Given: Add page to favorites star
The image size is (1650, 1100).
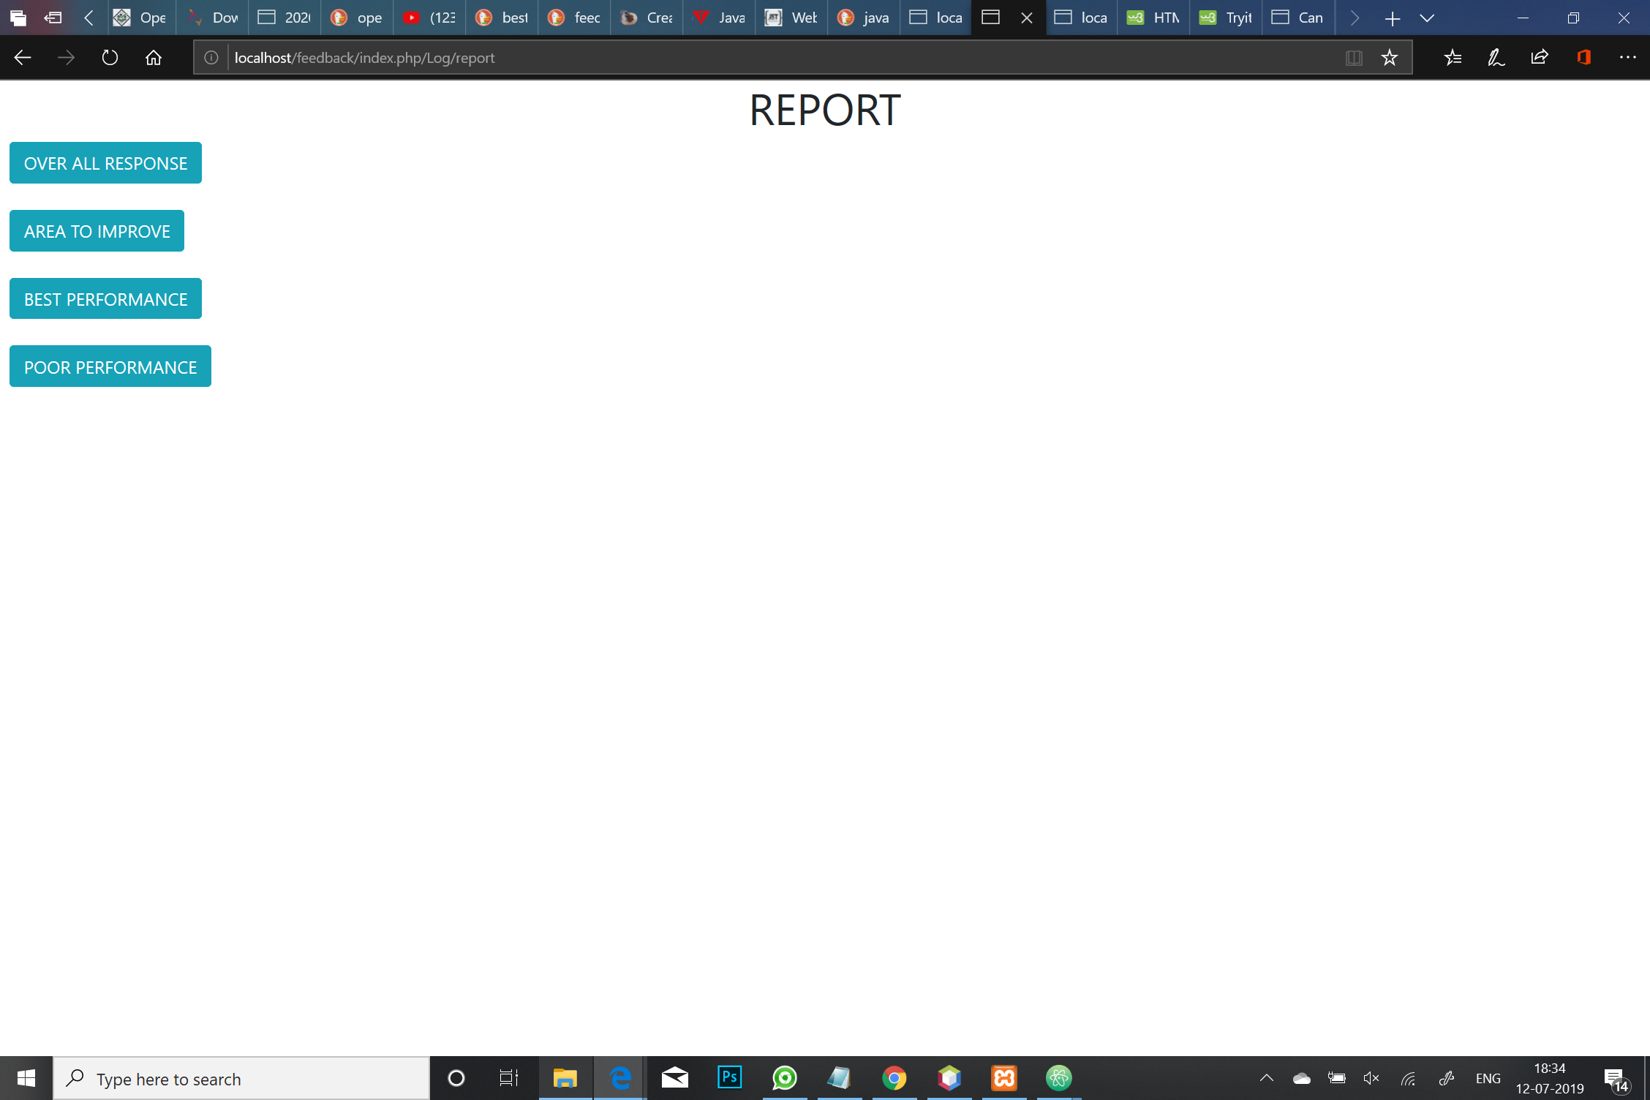Looking at the screenshot, I should [x=1389, y=57].
